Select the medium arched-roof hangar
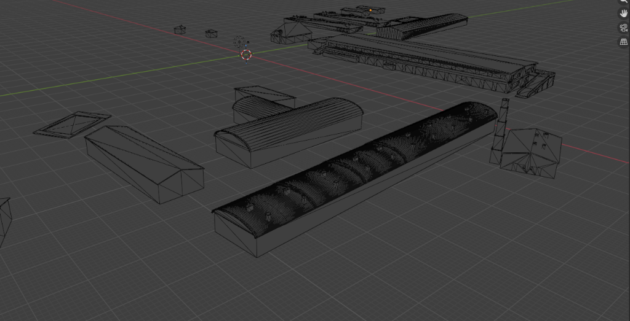The image size is (630, 321). (289, 131)
